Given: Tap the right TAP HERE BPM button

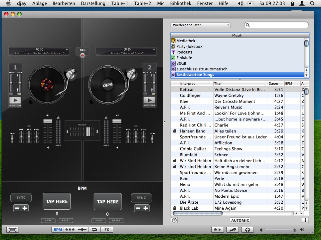Looking at the screenshot, I should pos(108,202).
